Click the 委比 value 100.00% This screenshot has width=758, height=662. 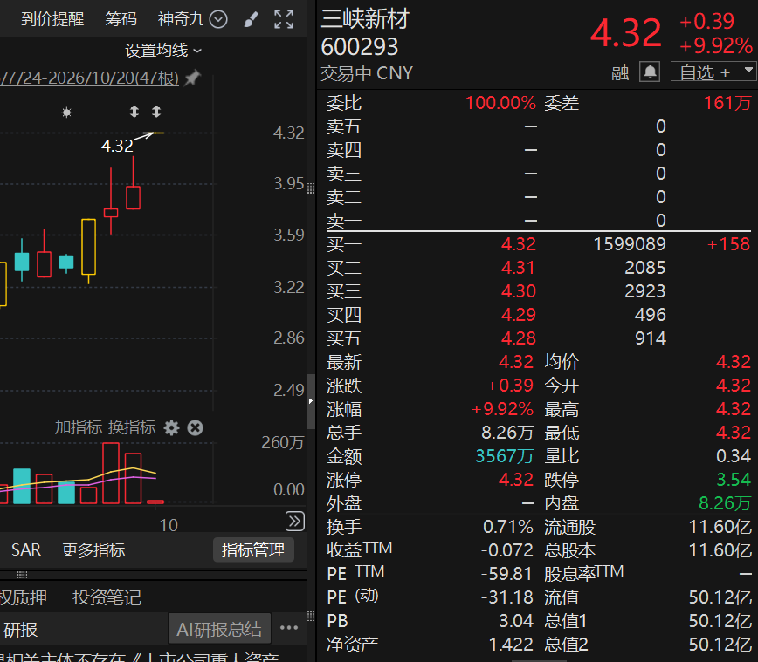pyautogui.click(x=500, y=103)
